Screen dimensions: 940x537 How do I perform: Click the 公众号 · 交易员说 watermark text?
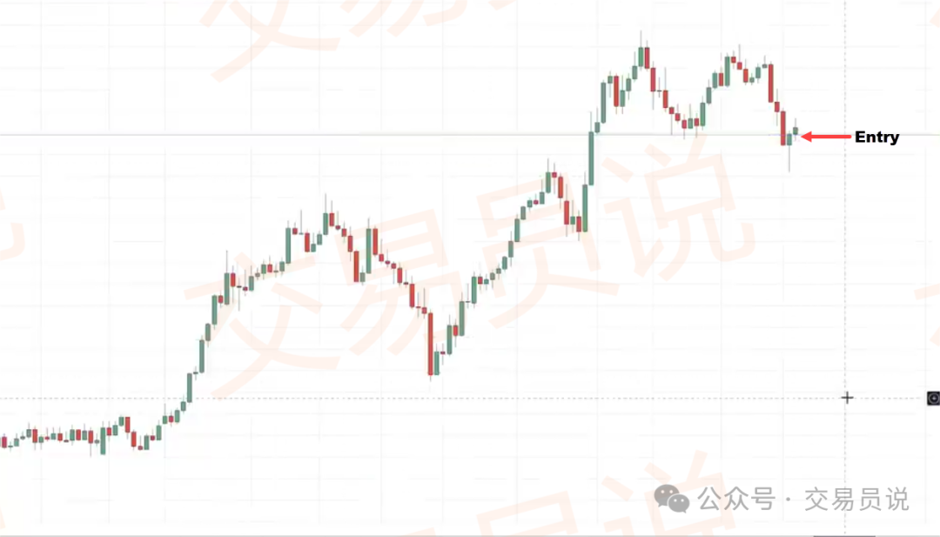(803, 500)
